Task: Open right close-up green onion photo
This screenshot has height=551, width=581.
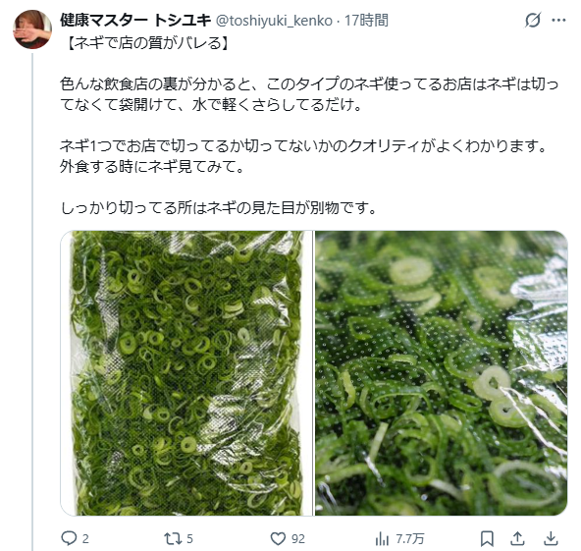Action: click(442, 373)
